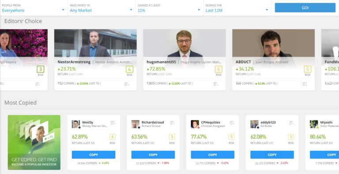Open the hugomanenti95 profile name link
Screen dimensions: 339x174
(161, 62)
